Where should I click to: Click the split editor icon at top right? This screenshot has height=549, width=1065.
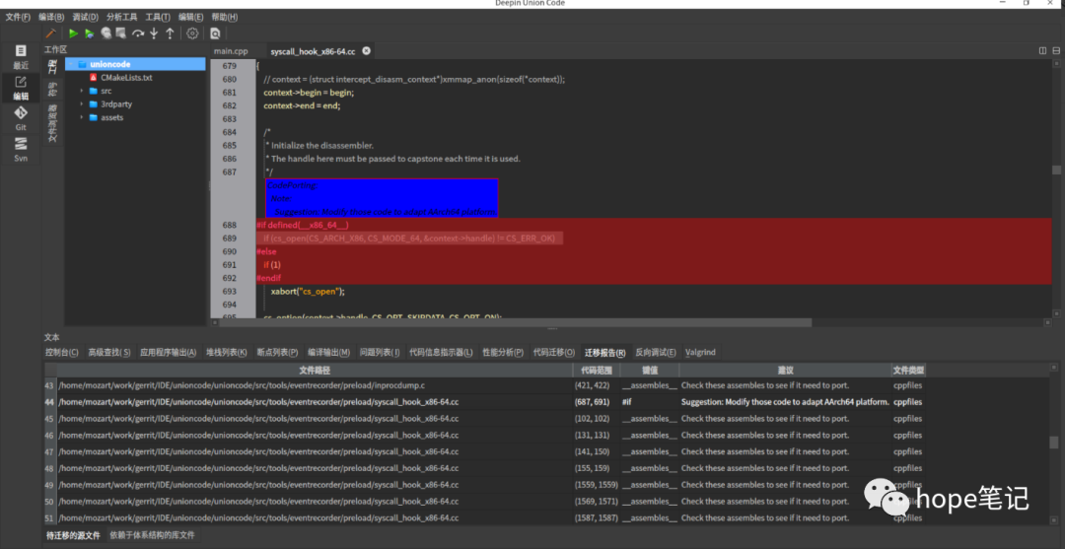pos(1042,51)
